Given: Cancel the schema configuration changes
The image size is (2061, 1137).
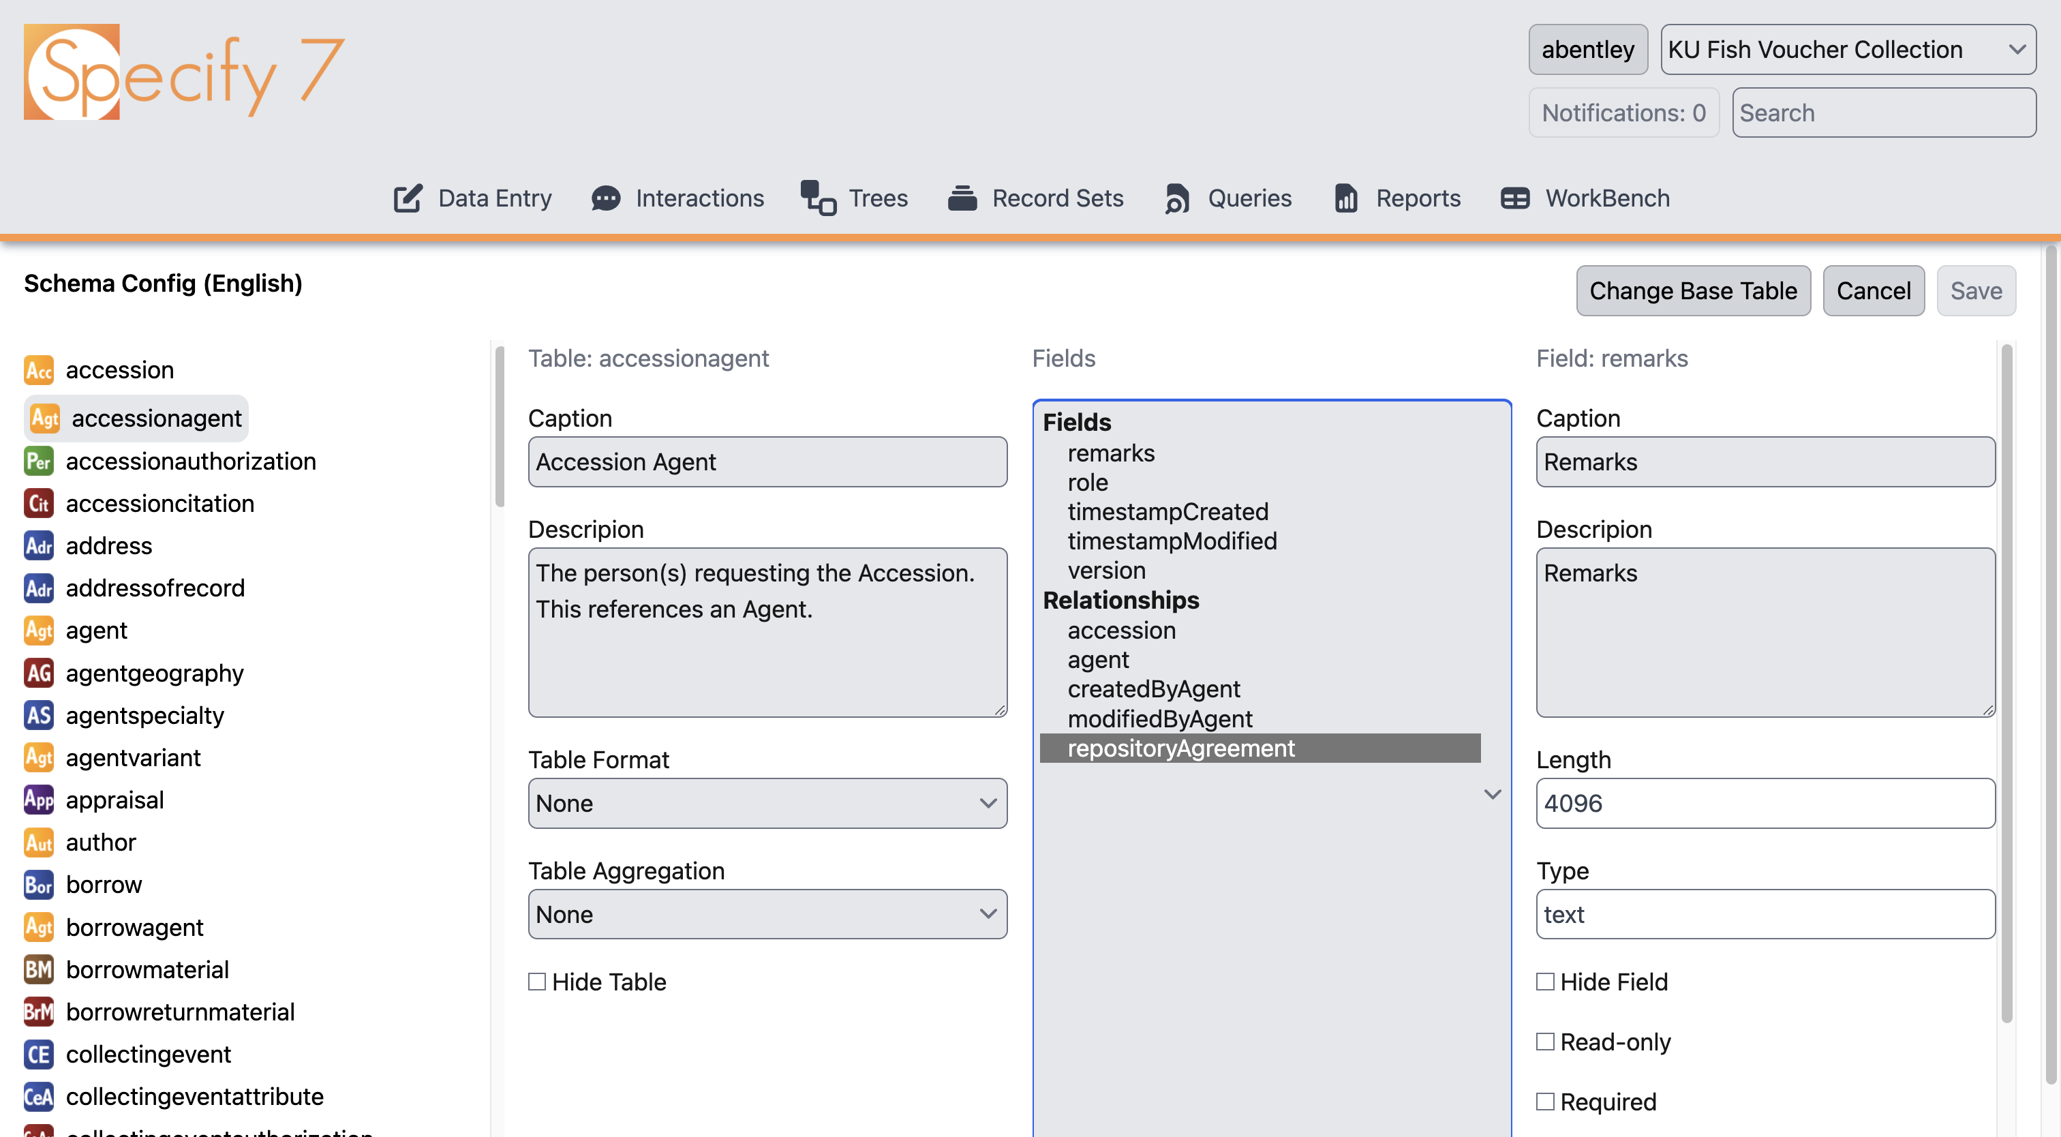Looking at the screenshot, I should click(x=1874, y=290).
